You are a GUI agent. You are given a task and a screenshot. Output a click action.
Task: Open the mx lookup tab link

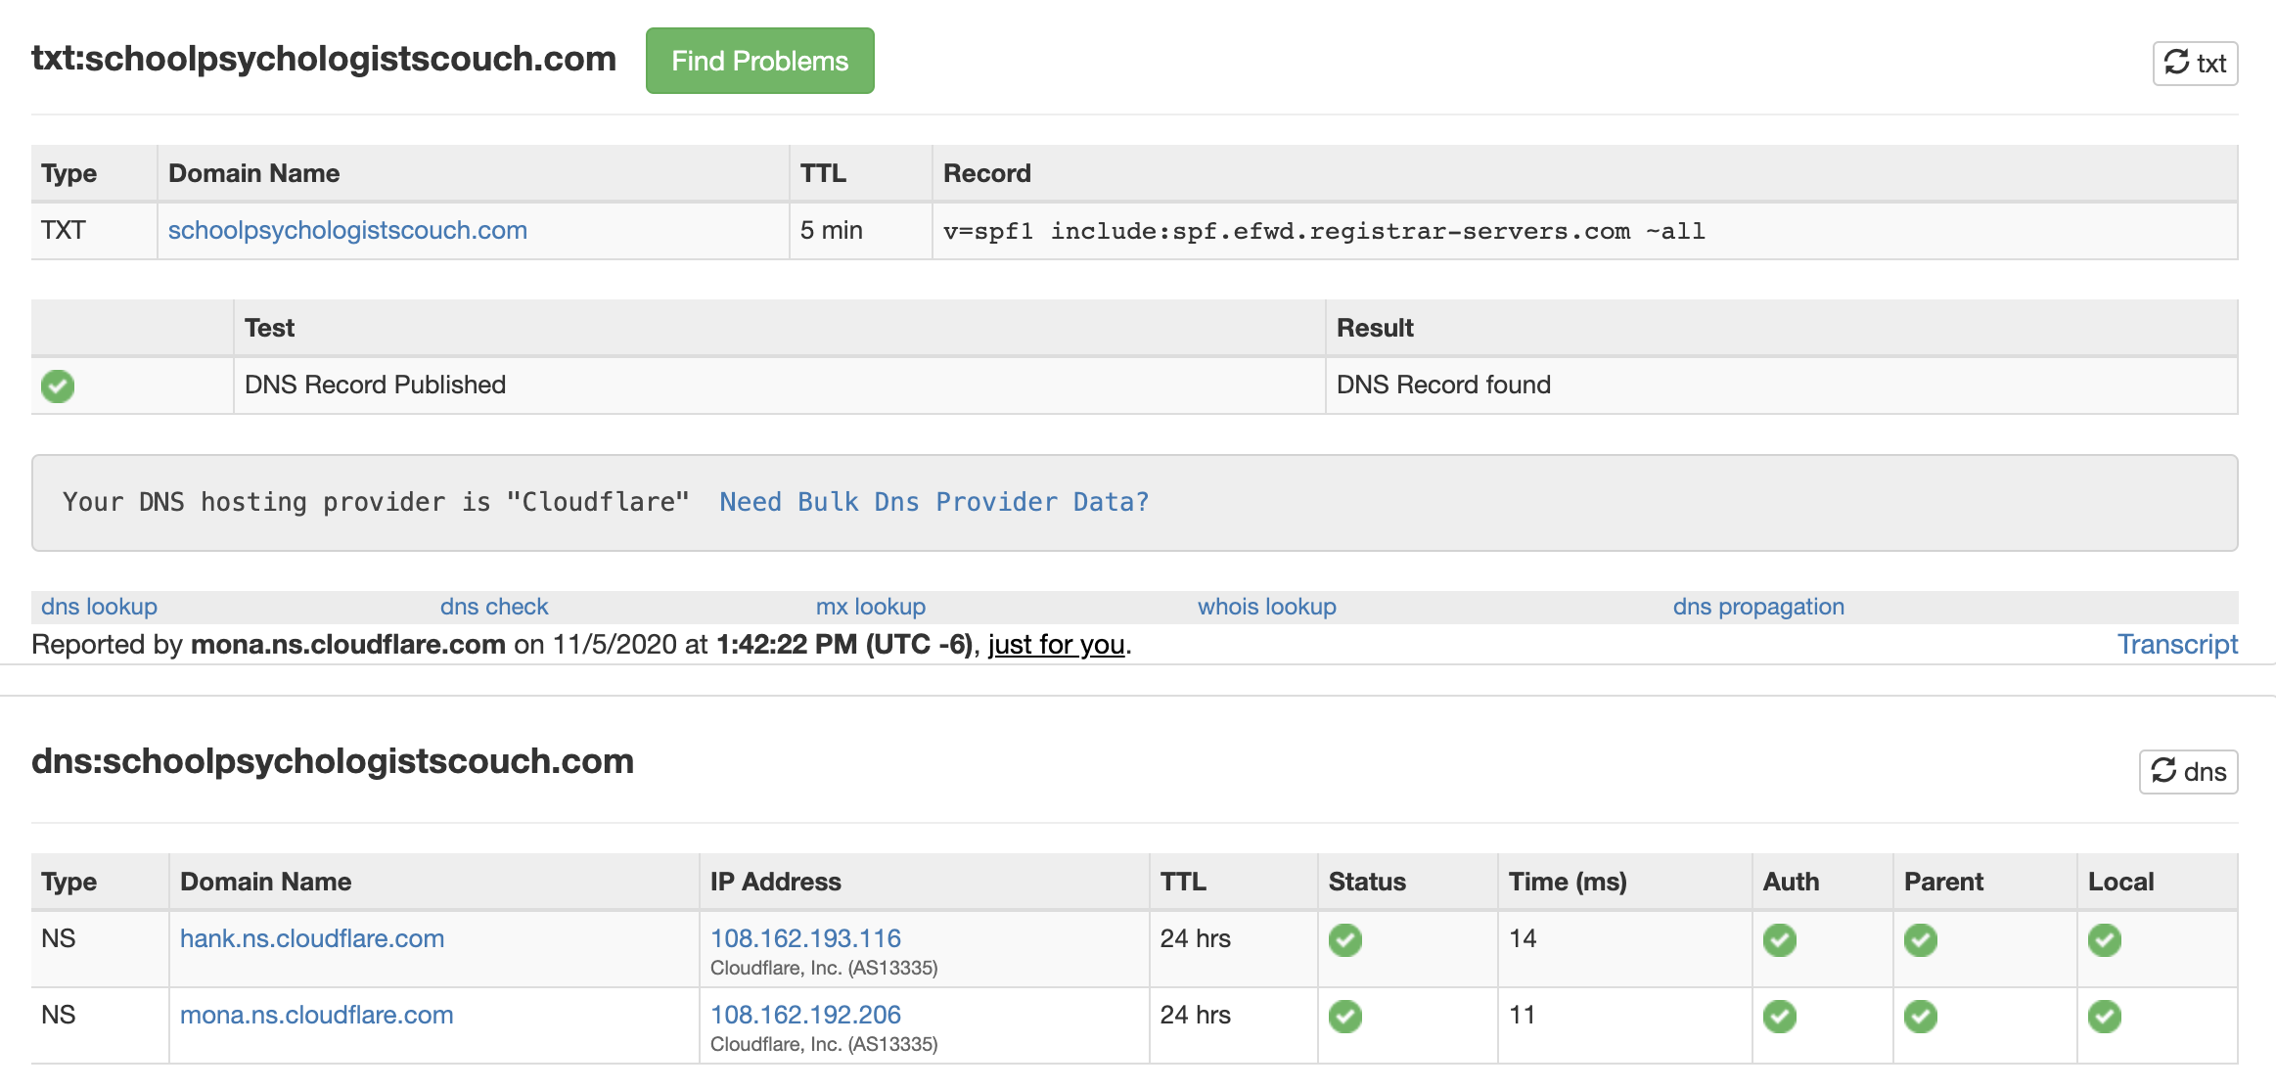[871, 607]
